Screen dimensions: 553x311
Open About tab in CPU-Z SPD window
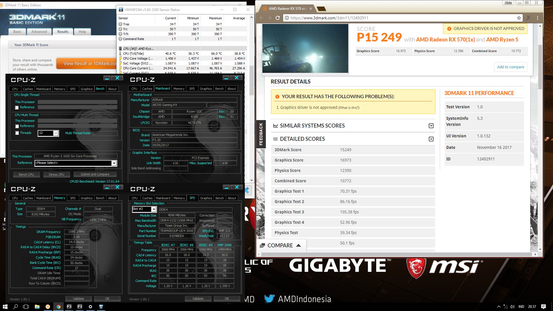click(232, 198)
